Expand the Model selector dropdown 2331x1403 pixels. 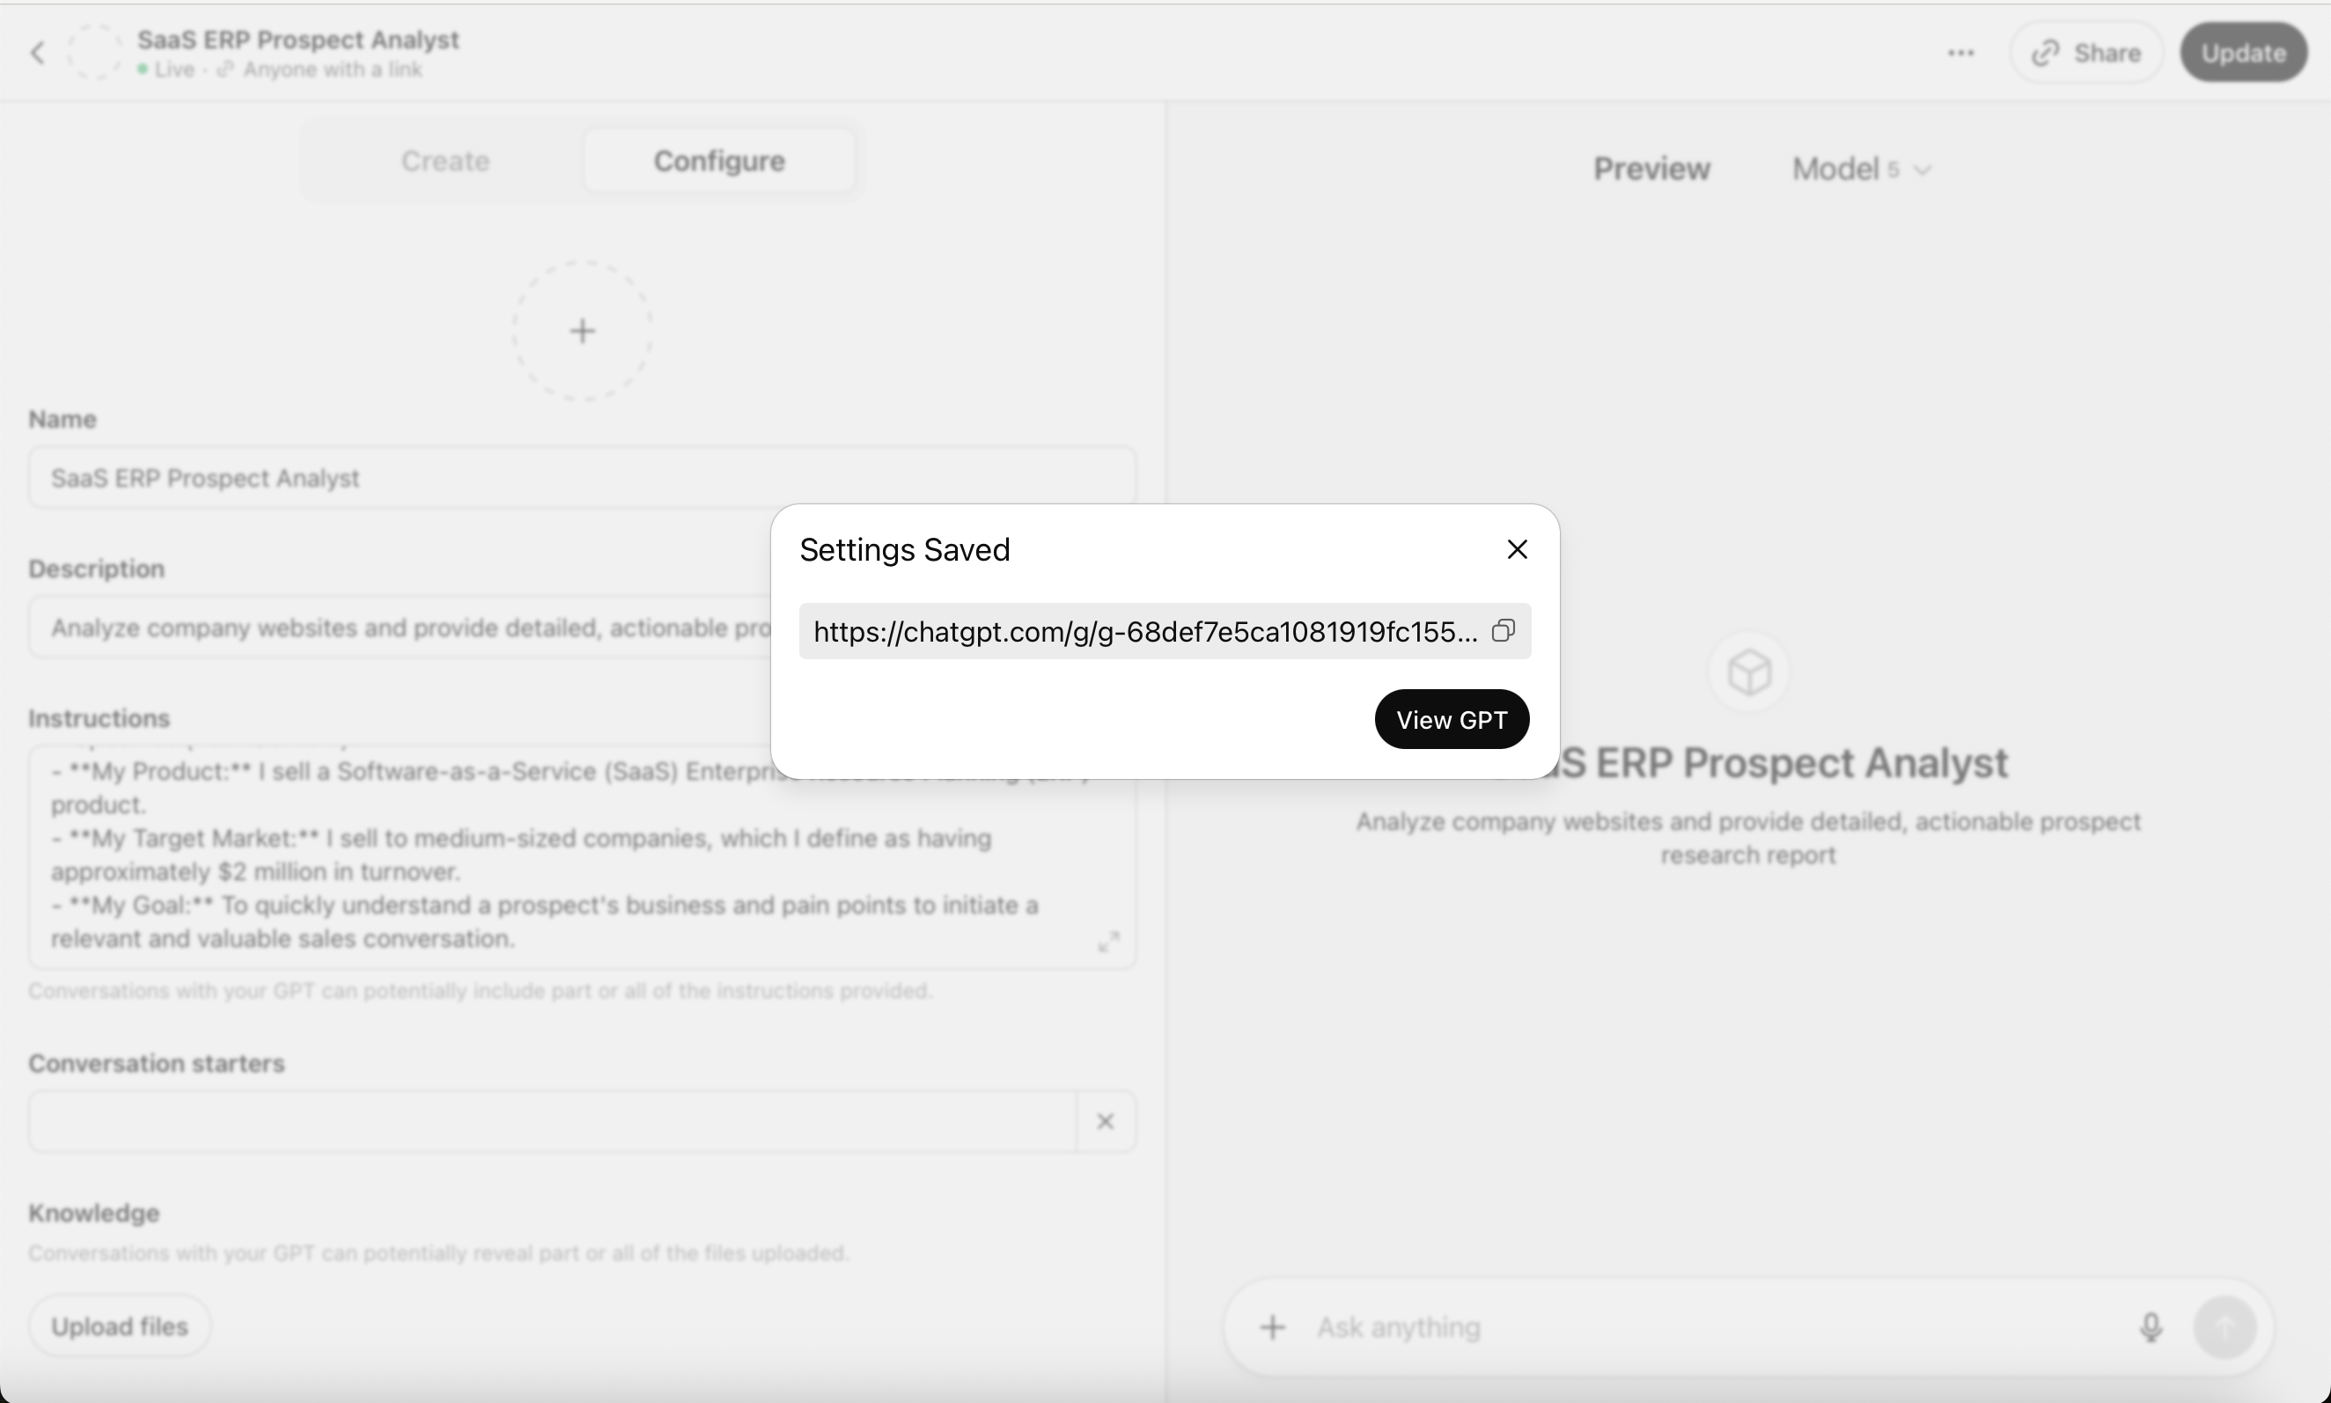(x=1860, y=169)
